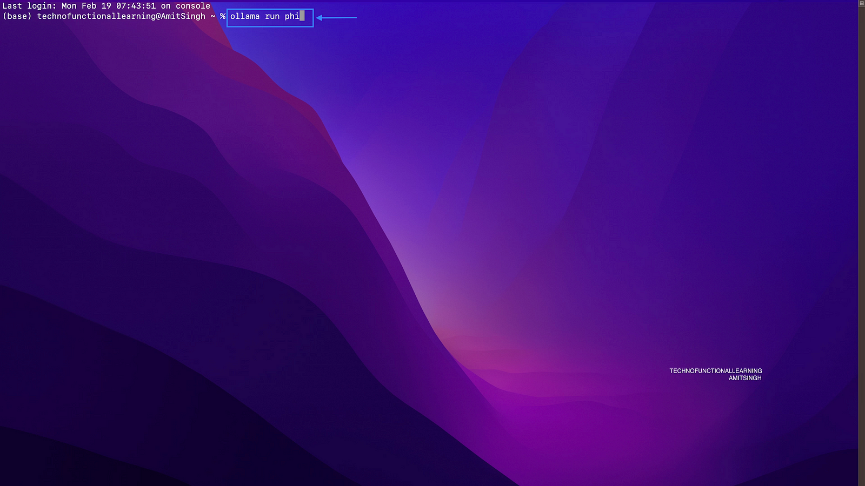Click the Mon weekday in the login line

pyautogui.click(x=69, y=6)
